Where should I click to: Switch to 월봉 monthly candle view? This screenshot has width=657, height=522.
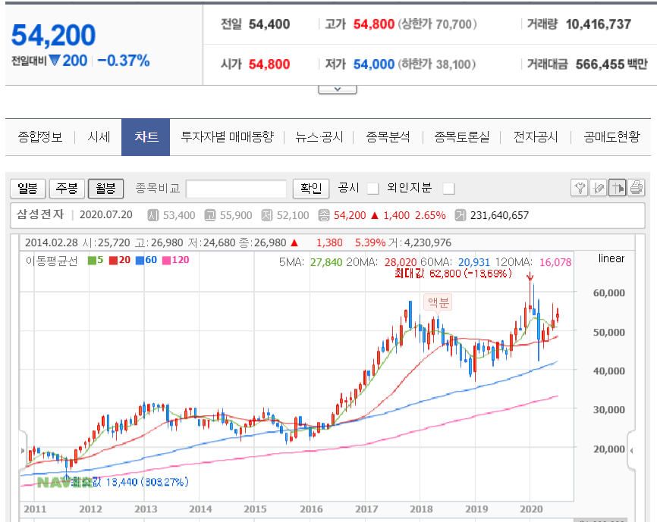click(x=105, y=188)
